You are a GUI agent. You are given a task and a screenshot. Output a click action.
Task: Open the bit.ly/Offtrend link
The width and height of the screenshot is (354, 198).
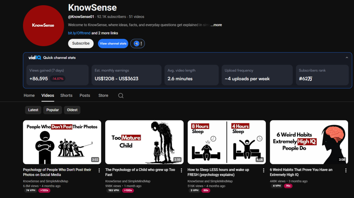click(x=79, y=33)
